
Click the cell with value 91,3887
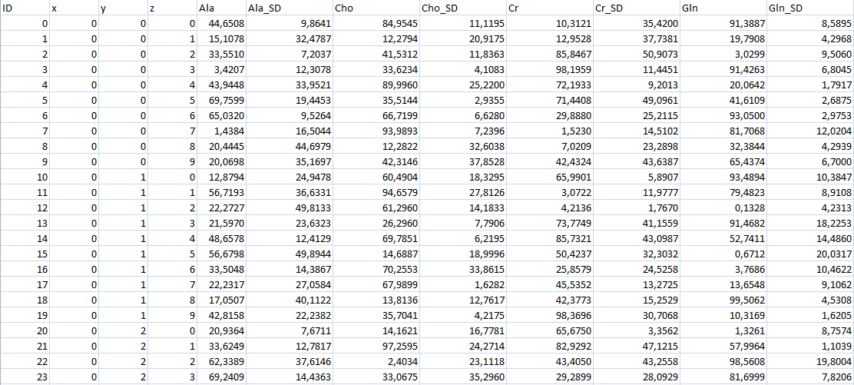[x=722, y=24]
